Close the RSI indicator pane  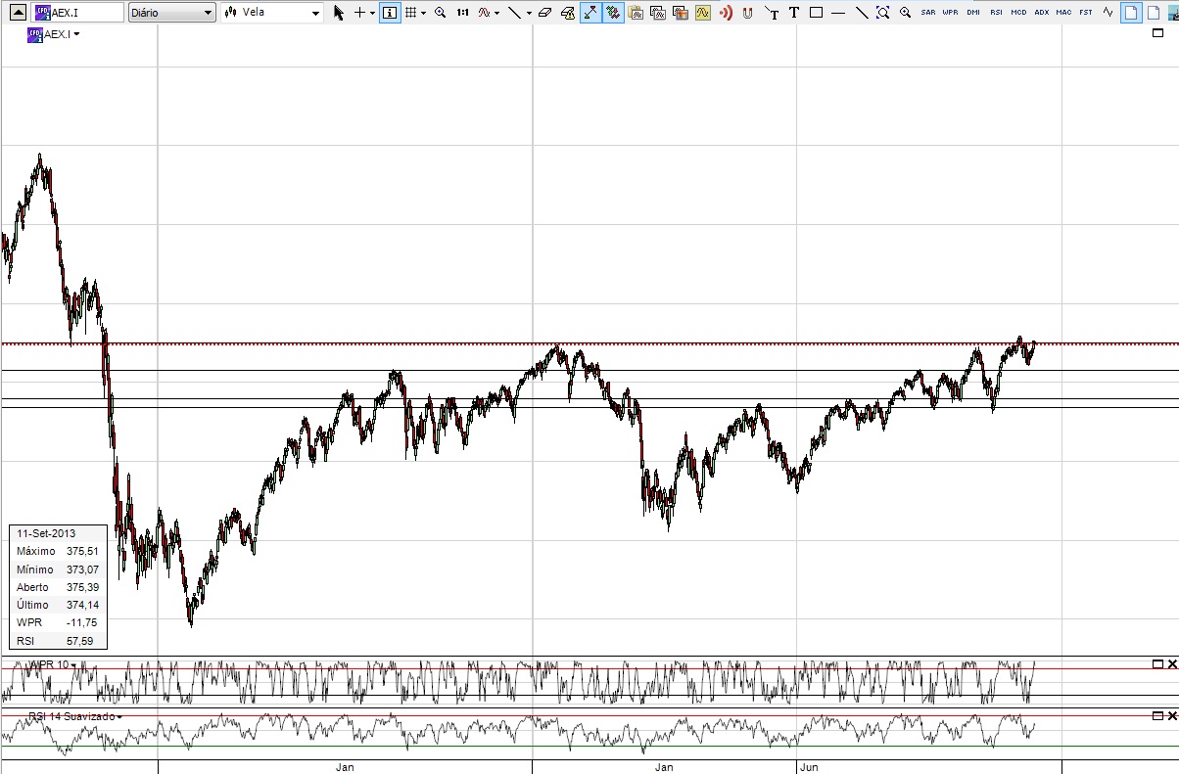[1172, 716]
